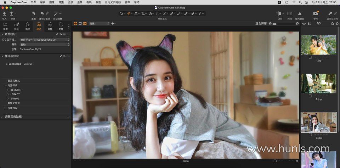340x168 pixels.
Task: Expand the 内置预设 tree group
Action: coord(5,108)
